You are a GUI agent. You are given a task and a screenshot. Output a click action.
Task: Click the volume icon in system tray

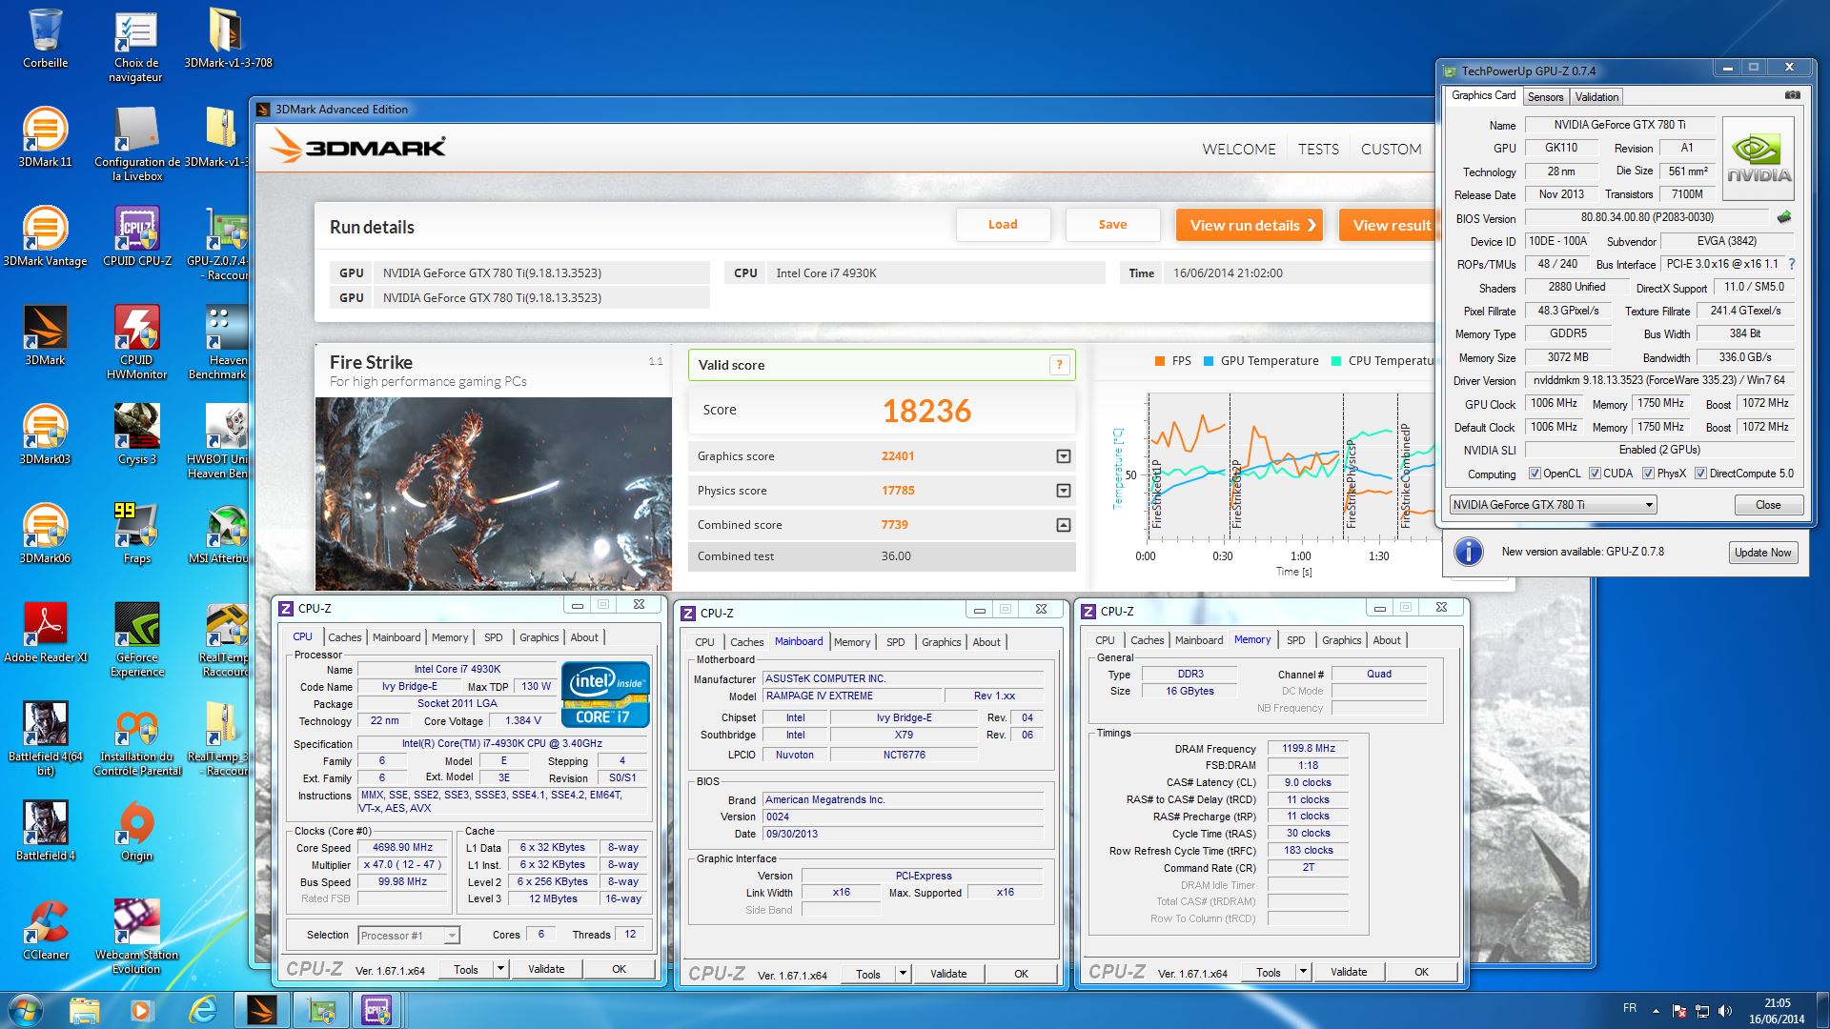point(1724,1011)
